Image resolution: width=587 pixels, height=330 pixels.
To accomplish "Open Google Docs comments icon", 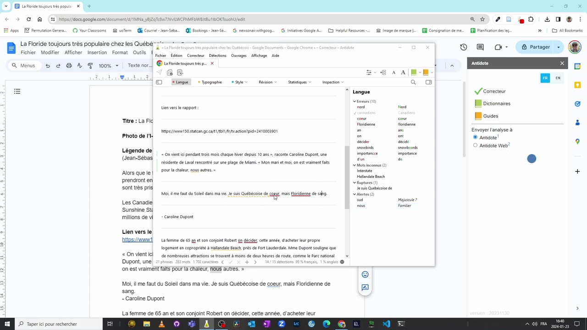I will coord(480,47).
